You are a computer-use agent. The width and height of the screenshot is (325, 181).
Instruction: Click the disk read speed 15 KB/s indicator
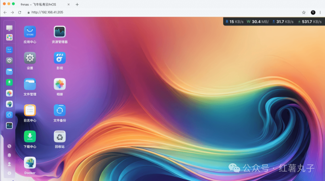tap(234, 22)
